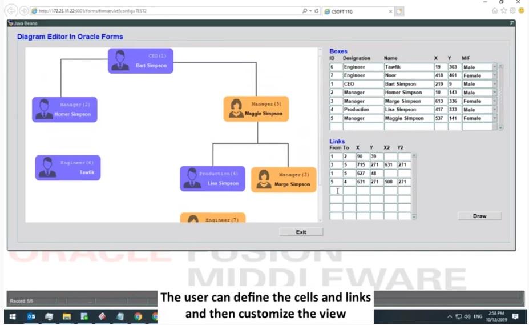The height and width of the screenshot is (325, 529).
Task: Expand M/F dropdown for Marge Simpson row
Action: (494, 101)
